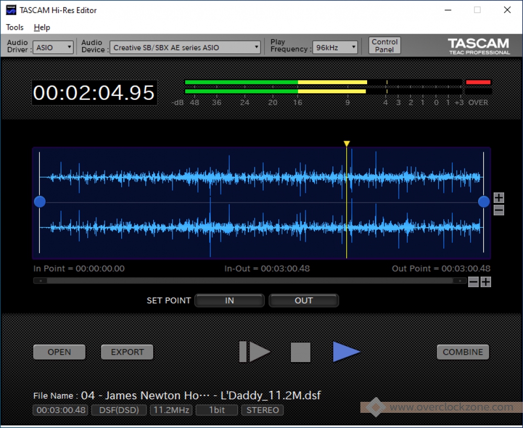Screen dimensions: 523x428
Task: Zoom out waveform amplitude with minus icon
Action: [498, 210]
